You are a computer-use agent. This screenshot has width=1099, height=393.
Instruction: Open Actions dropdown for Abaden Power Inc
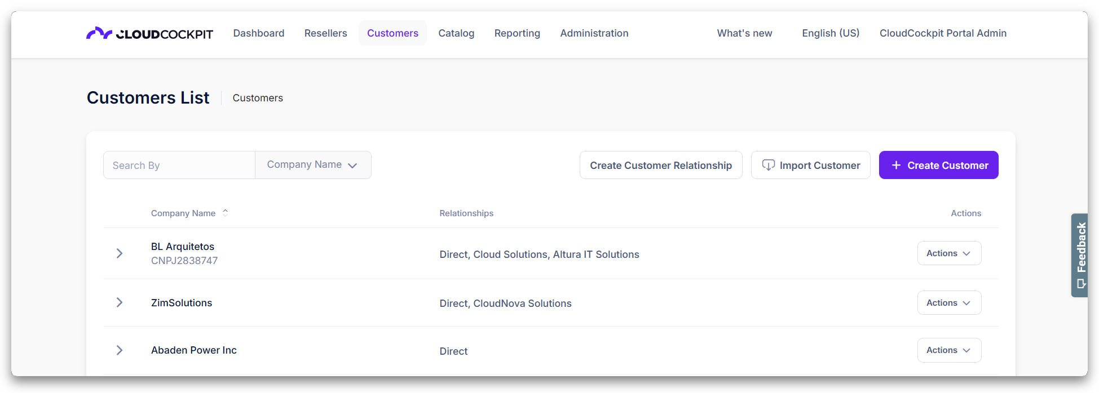click(949, 350)
